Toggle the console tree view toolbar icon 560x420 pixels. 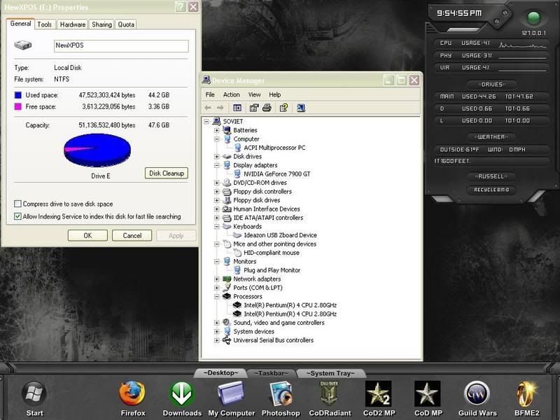click(237, 108)
